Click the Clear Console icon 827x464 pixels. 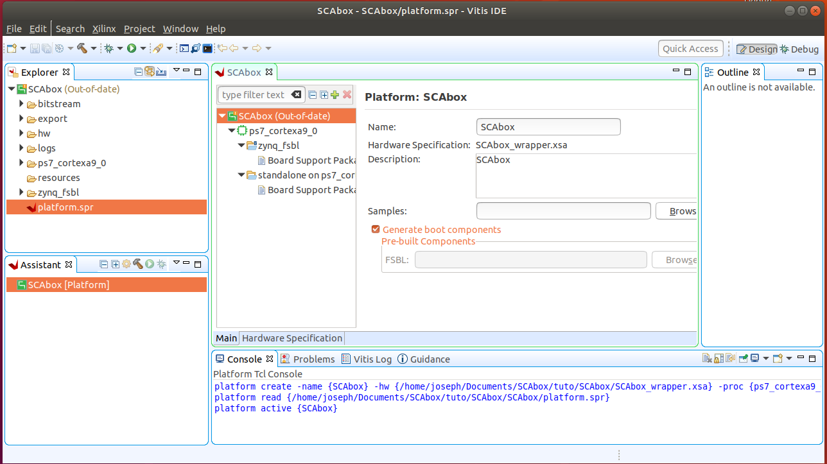coord(707,359)
